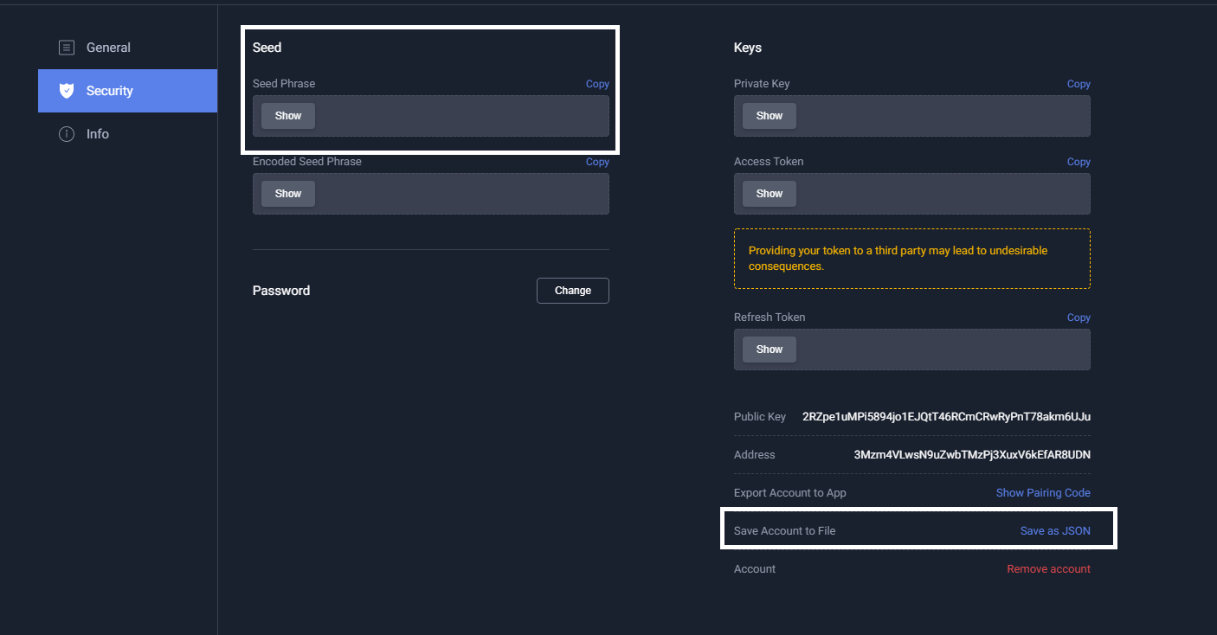1217x635 pixels.
Task: Copy the Encoded Seed Phrase
Action: 597,162
